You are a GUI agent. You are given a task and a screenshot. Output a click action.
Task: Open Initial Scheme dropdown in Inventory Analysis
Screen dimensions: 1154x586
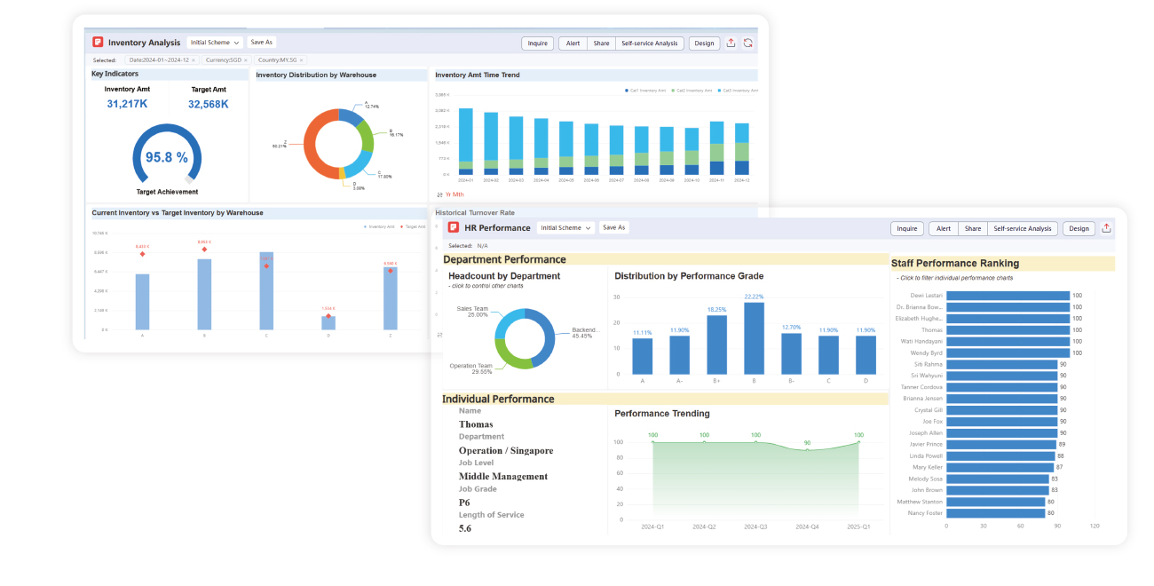(x=215, y=43)
